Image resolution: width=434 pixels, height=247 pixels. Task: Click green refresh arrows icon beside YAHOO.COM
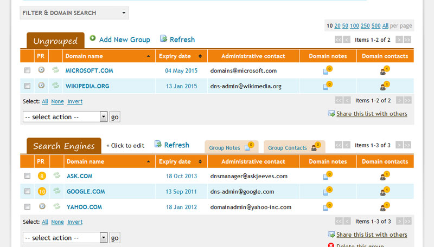55,206
